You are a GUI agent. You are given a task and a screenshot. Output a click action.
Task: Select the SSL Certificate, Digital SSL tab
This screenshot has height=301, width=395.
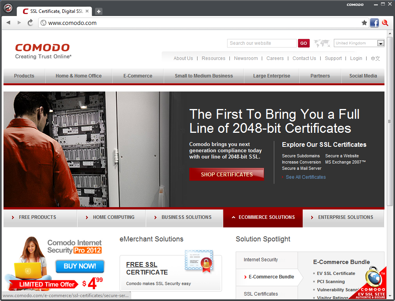[x=54, y=11]
